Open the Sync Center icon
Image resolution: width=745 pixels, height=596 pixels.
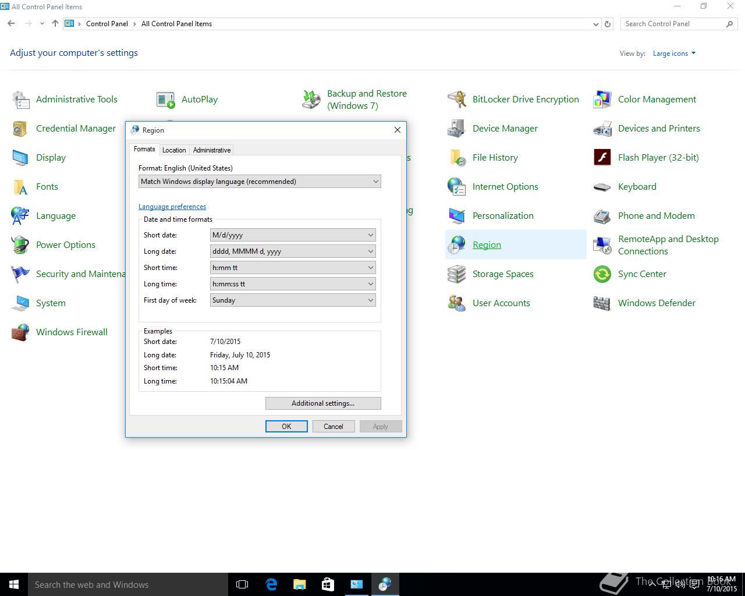602,274
